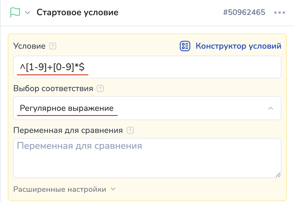The width and height of the screenshot is (294, 202).
Task: Click chevron beside Расширенные настройки
Action: [x=113, y=189]
